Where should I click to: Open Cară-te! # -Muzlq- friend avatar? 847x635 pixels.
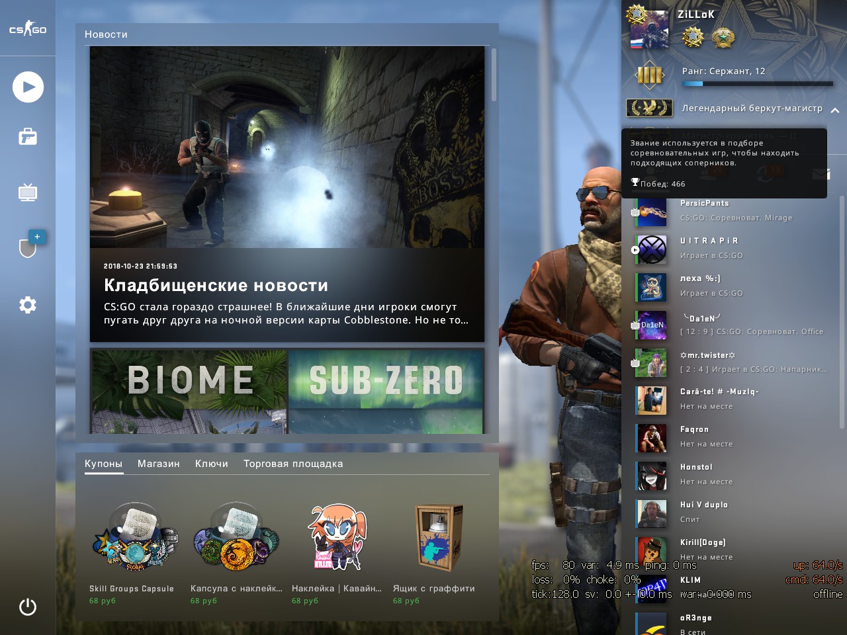click(651, 401)
